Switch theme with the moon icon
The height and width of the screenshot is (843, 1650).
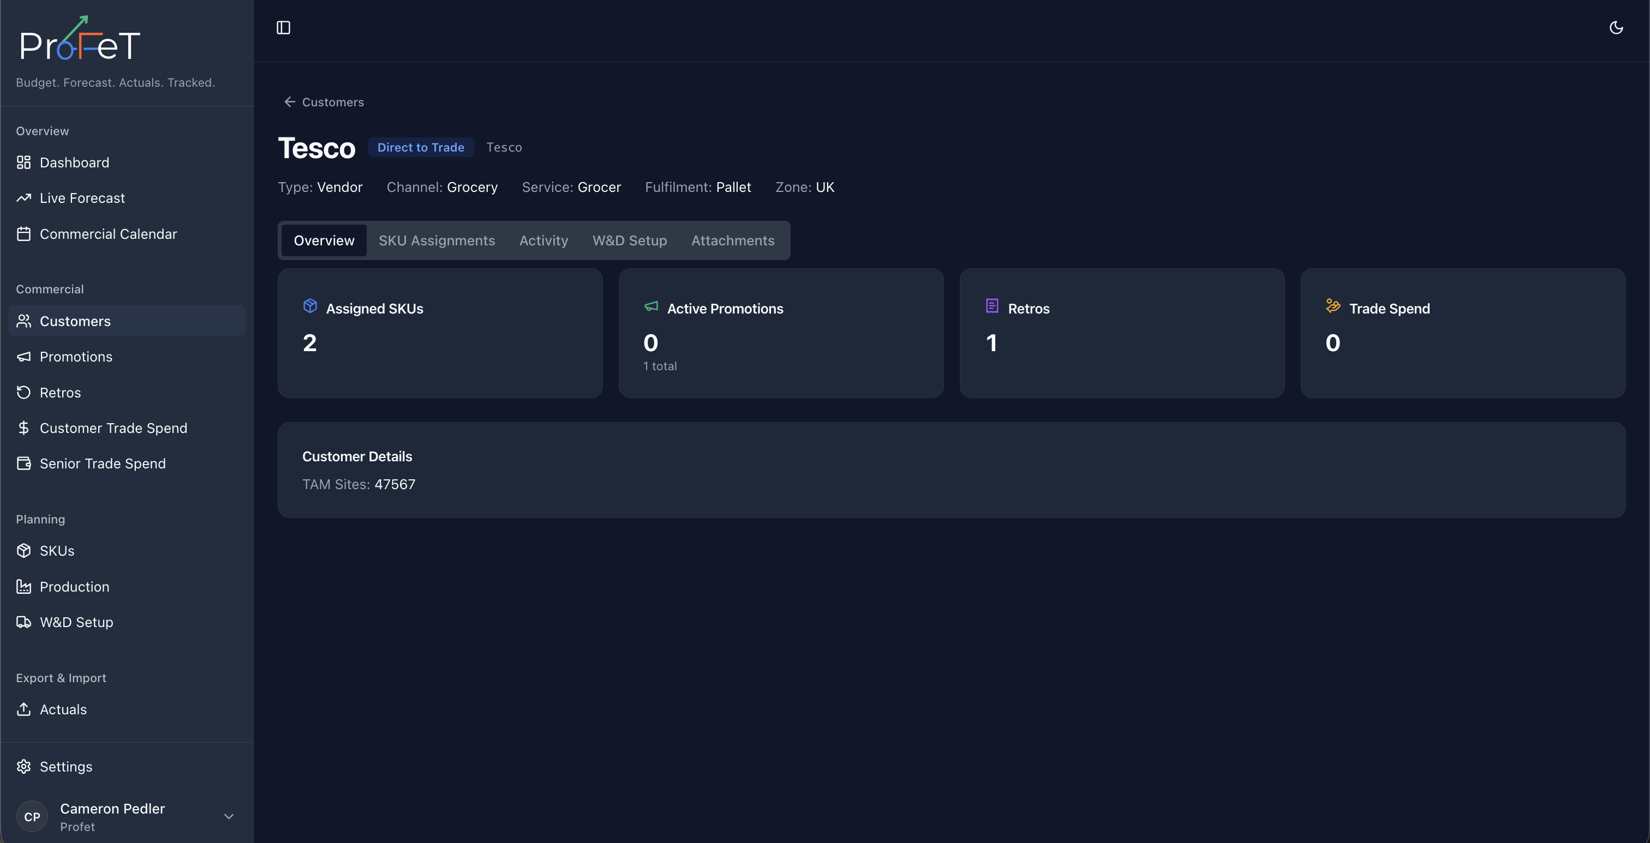tap(1616, 27)
